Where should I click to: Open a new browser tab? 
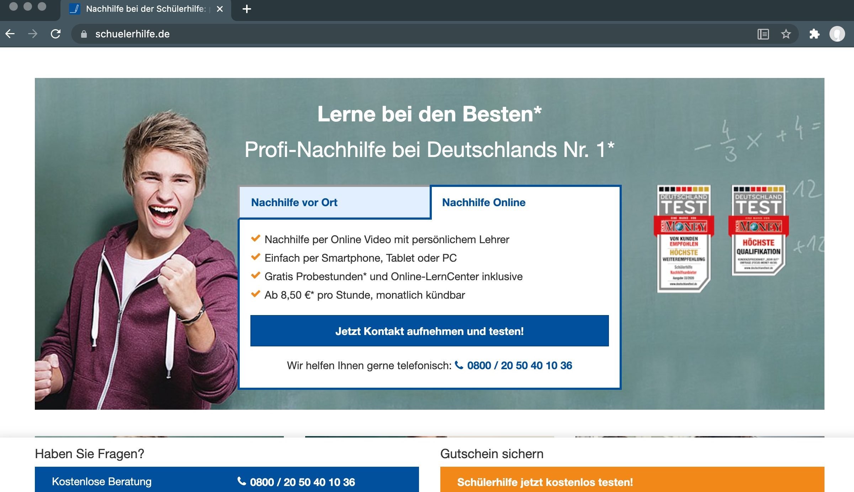(x=246, y=9)
